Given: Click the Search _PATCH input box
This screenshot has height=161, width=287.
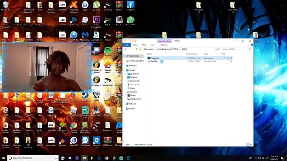Looking at the screenshot, I should (236, 49).
